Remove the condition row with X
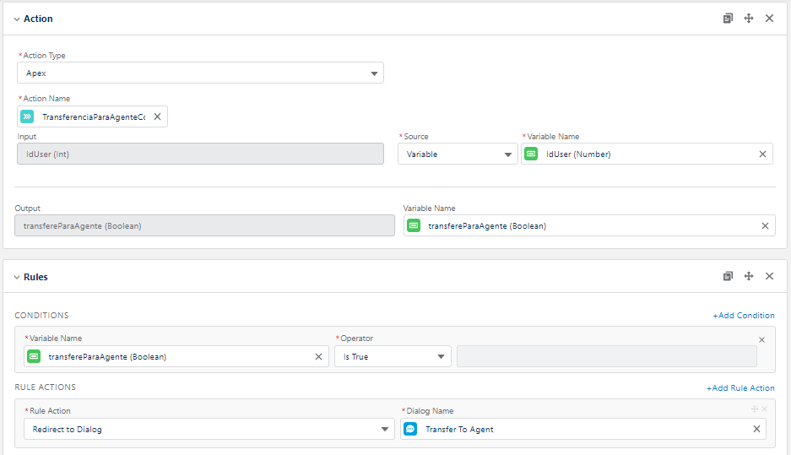 tap(761, 339)
